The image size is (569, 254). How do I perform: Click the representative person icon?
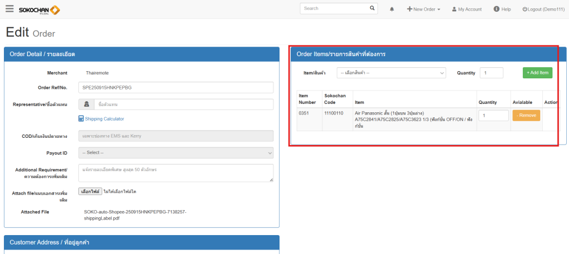[x=86, y=104]
